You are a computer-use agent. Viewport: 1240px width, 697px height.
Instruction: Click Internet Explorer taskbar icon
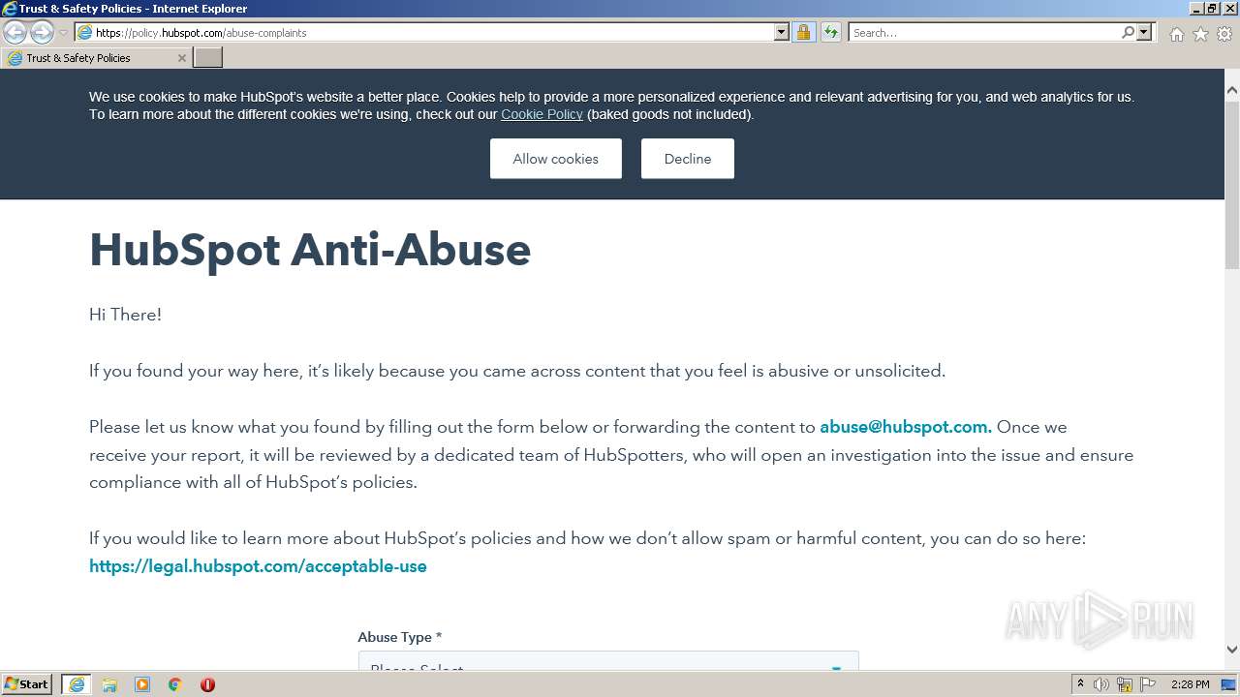[76, 684]
